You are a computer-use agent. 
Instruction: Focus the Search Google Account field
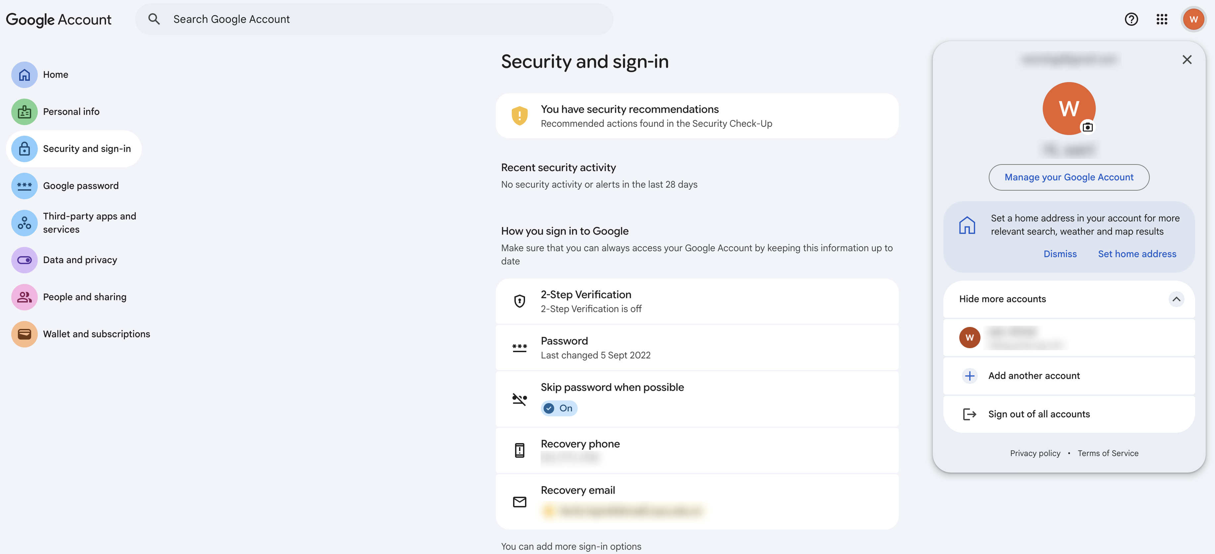(x=374, y=19)
